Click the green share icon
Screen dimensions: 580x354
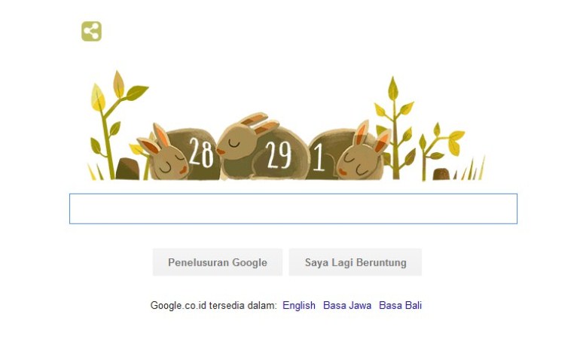point(91,31)
